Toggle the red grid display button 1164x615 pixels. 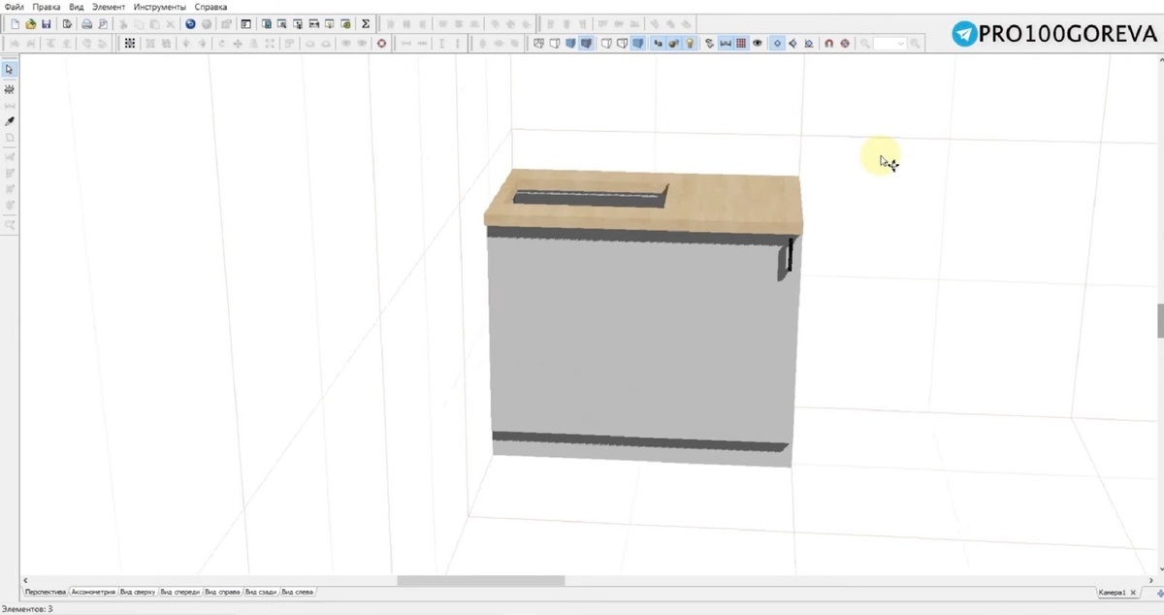click(x=741, y=43)
